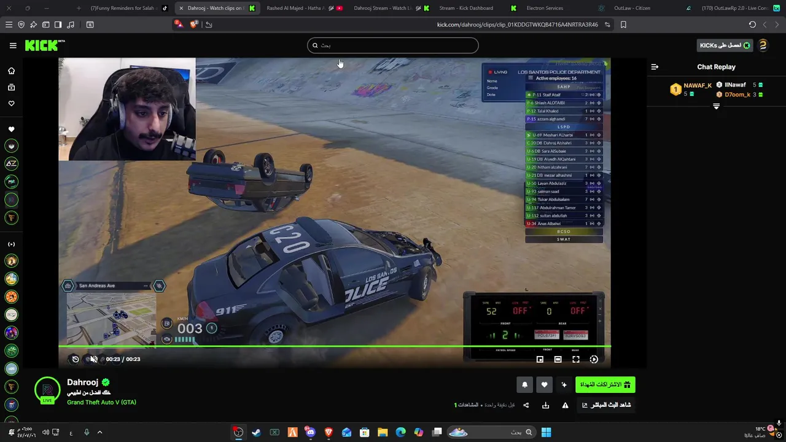Bookmark this page

(623, 25)
